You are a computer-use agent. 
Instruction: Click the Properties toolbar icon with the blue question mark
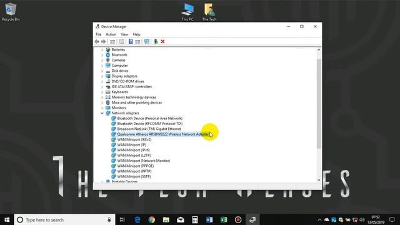pos(131,42)
